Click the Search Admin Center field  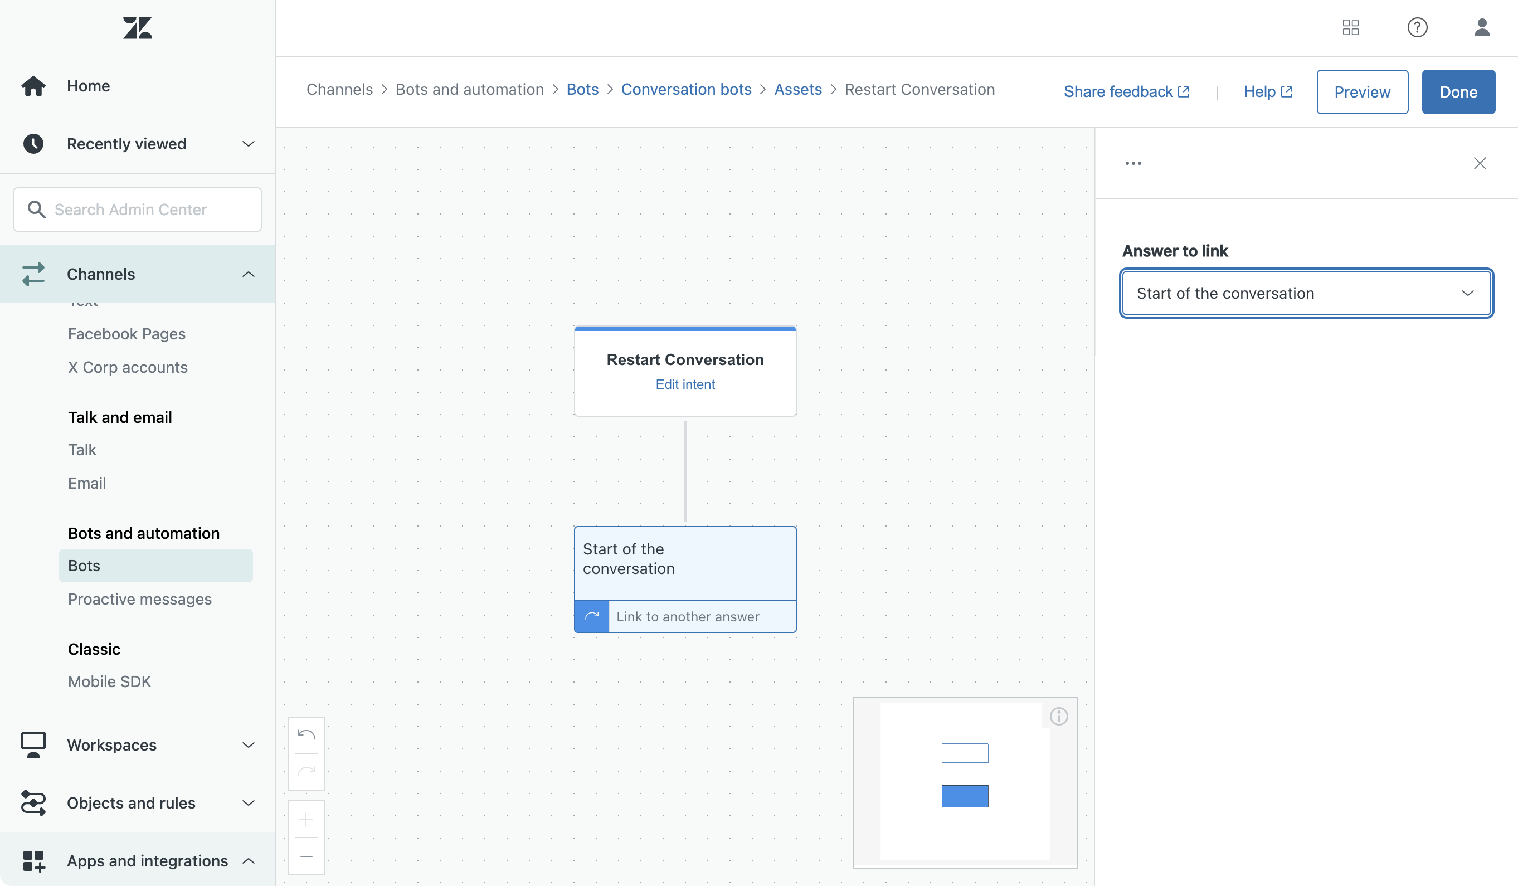point(137,210)
